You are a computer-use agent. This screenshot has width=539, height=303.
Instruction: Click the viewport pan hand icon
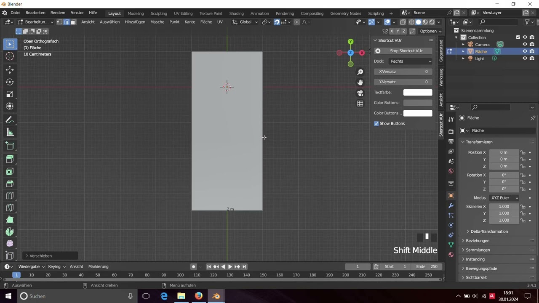[360, 82]
